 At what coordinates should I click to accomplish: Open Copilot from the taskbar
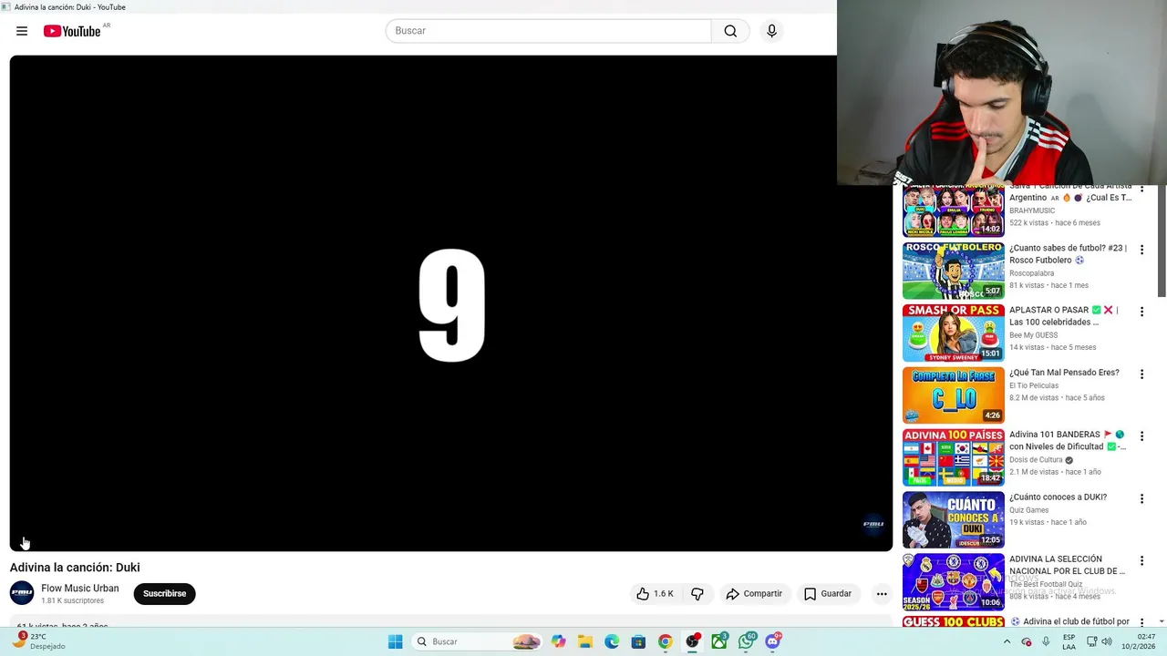pos(558,641)
